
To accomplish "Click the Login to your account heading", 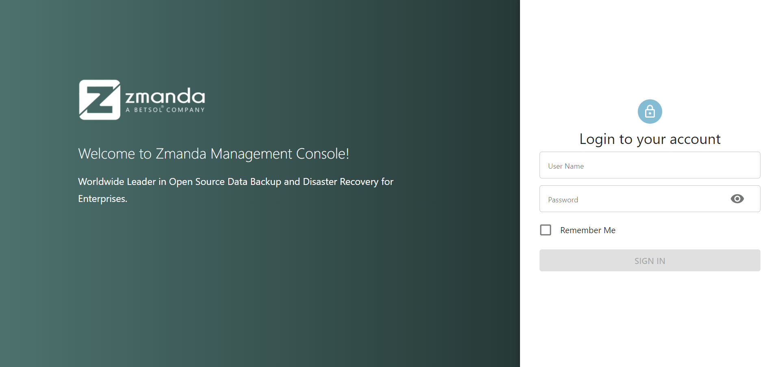I will (650, 139).
